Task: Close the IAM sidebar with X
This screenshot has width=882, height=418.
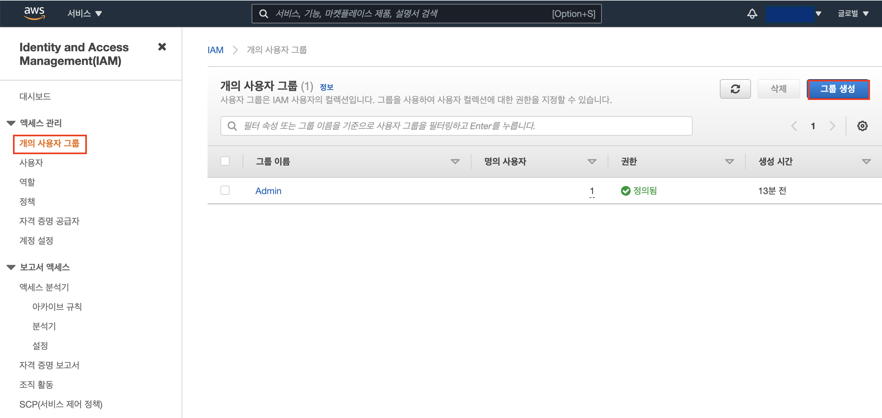Action: tap(162, 47)
